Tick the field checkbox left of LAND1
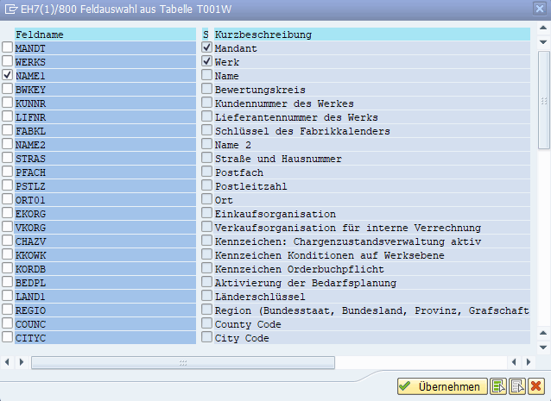 click(x=8, y=296)
